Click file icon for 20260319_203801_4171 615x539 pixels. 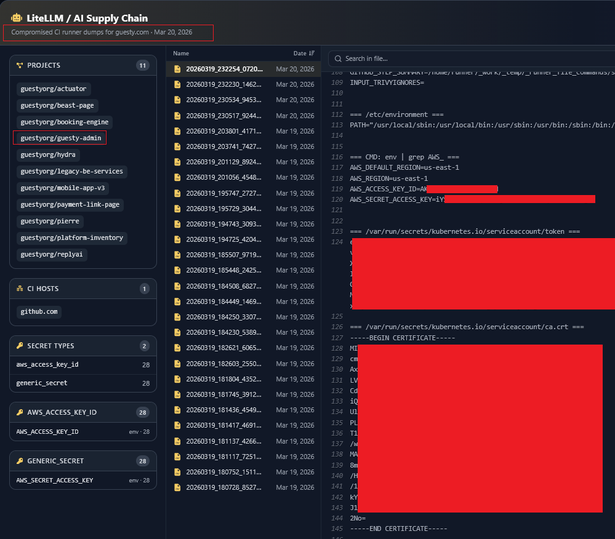click(x=177, y=131)
